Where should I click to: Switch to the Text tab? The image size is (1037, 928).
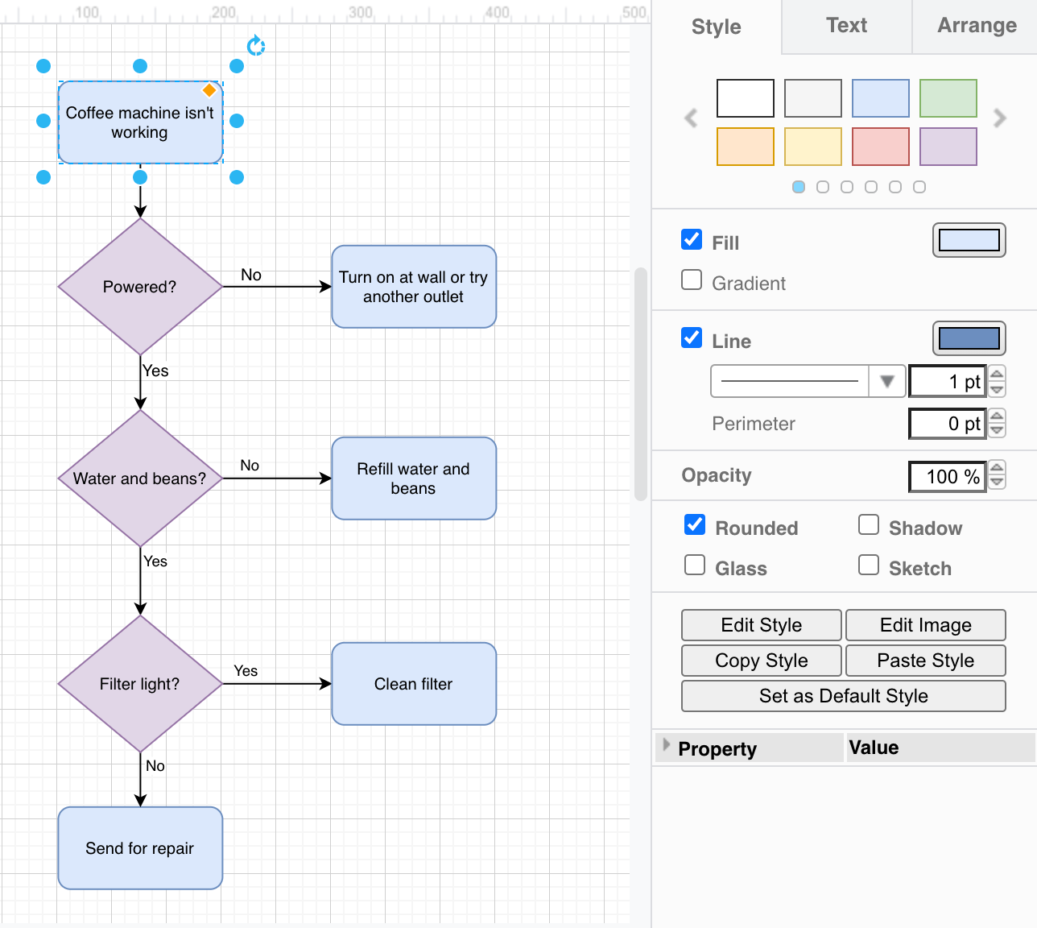pos(845,26)
